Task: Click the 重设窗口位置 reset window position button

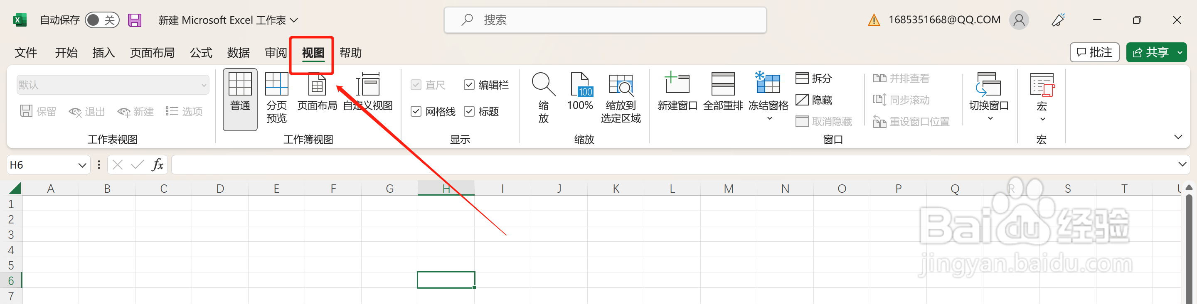Action: pyautogui.click(x=911, y=122)
